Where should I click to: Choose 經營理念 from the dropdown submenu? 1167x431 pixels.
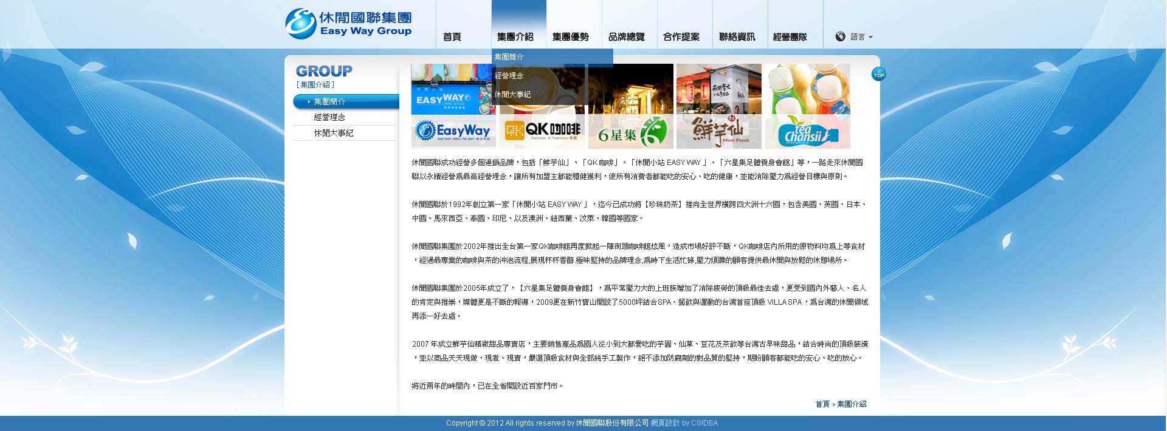[x=509, y=76]
